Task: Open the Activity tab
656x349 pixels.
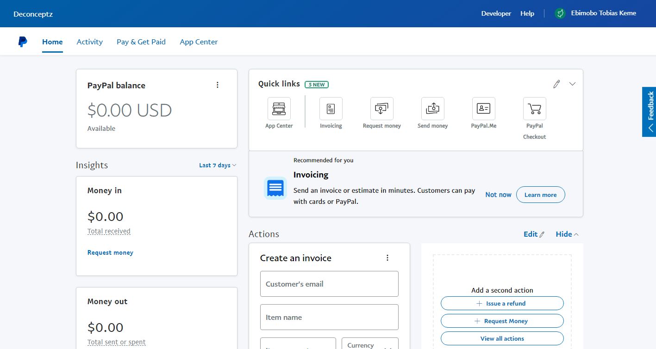Action: pos(90,42)
